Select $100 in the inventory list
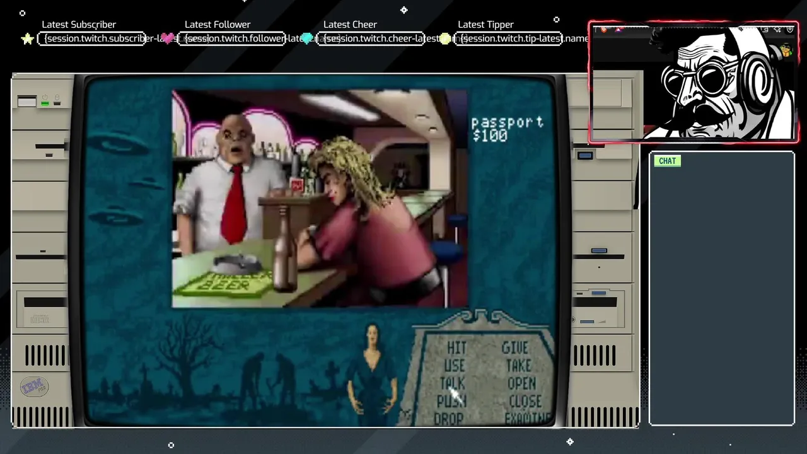807x454 pixels. 489,136
